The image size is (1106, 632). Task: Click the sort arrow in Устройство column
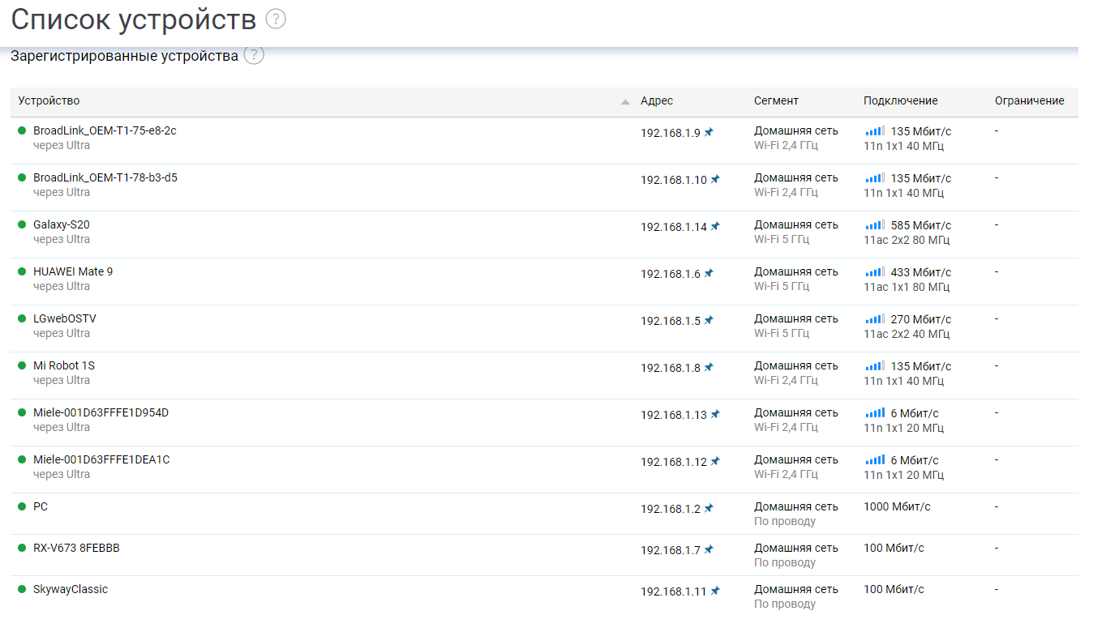click(x=625, y=102)
